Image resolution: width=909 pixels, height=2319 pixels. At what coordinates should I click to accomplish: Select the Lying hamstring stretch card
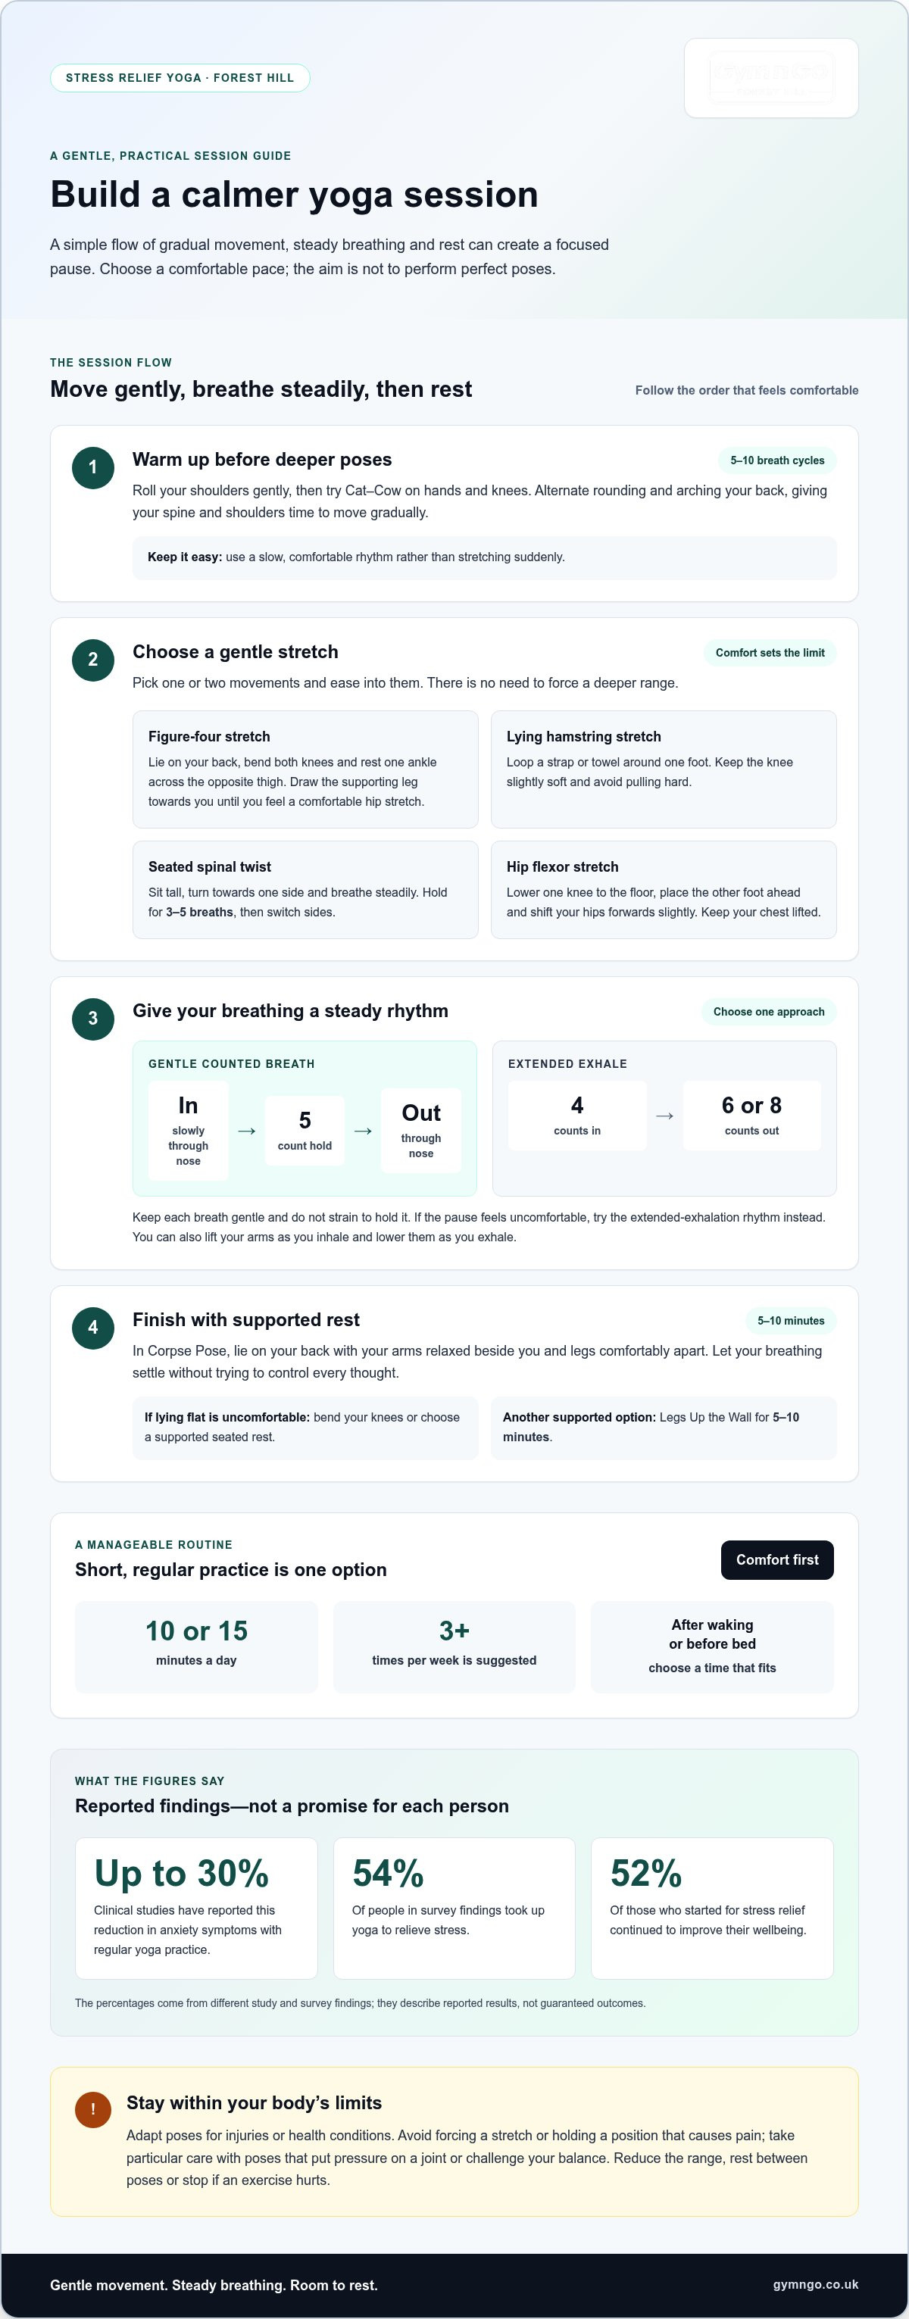click(x=664, y=769)
